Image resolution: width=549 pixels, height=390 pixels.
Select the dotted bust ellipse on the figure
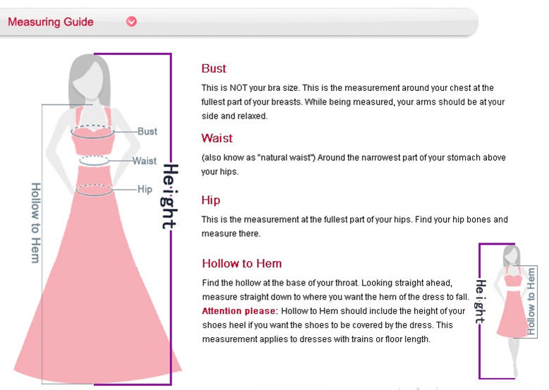click(x=94, y=131)
